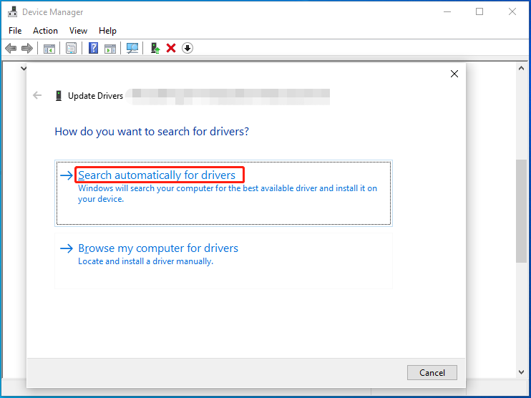
Task: Open the Help menu
Action: click(x=107, y=31)
